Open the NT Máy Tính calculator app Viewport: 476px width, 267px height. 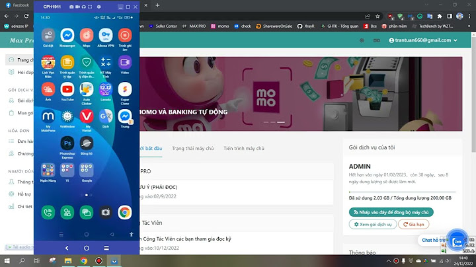[x=106, y=63]
